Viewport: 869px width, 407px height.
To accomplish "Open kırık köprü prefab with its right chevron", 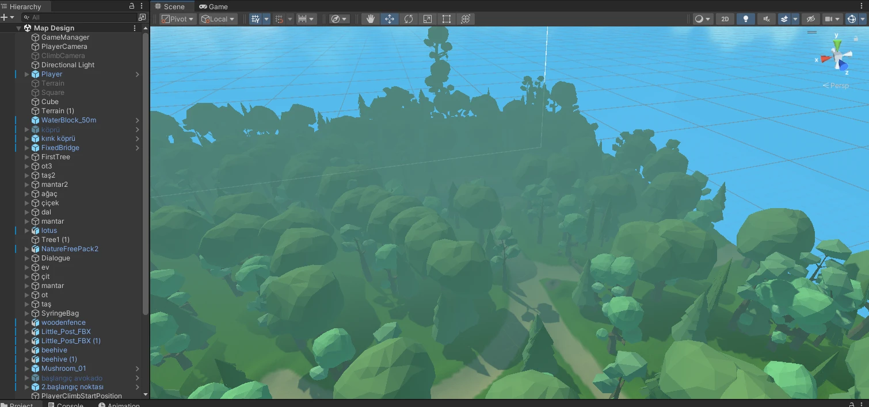I will point(138,139).
